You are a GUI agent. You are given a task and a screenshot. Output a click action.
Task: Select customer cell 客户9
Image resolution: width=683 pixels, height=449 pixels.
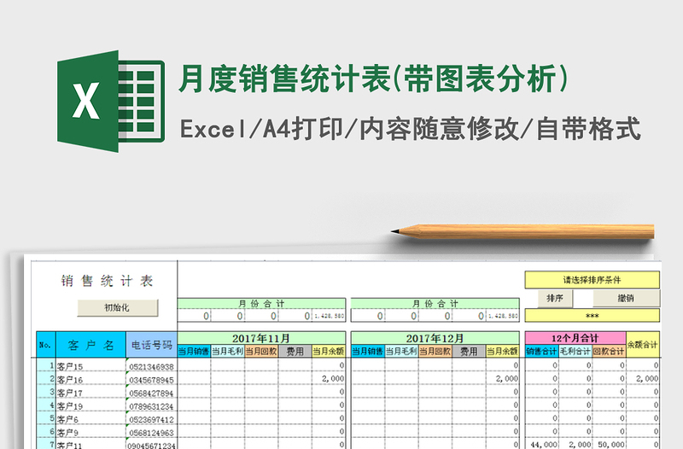(90, 432)
